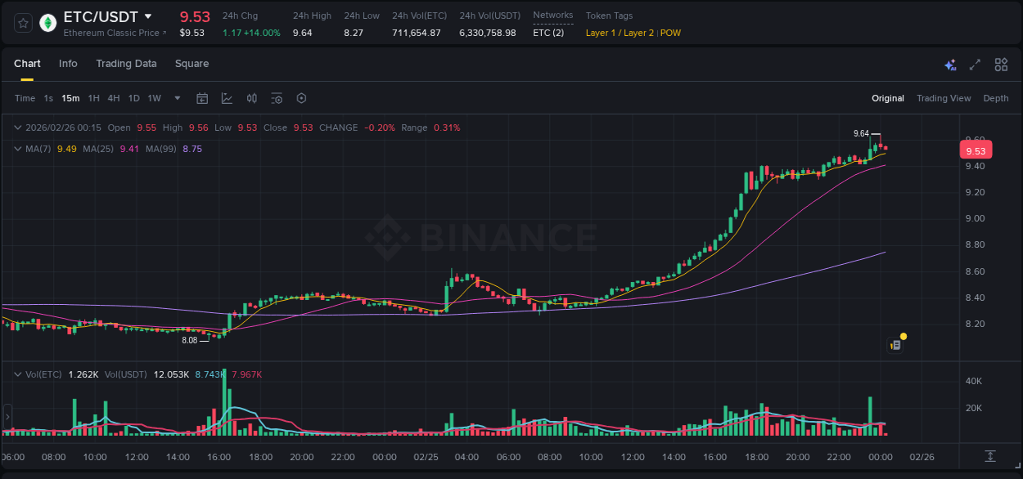
Task: Toggle favorite star for ETC/USDT pair
Action: (x=22, y=23)
